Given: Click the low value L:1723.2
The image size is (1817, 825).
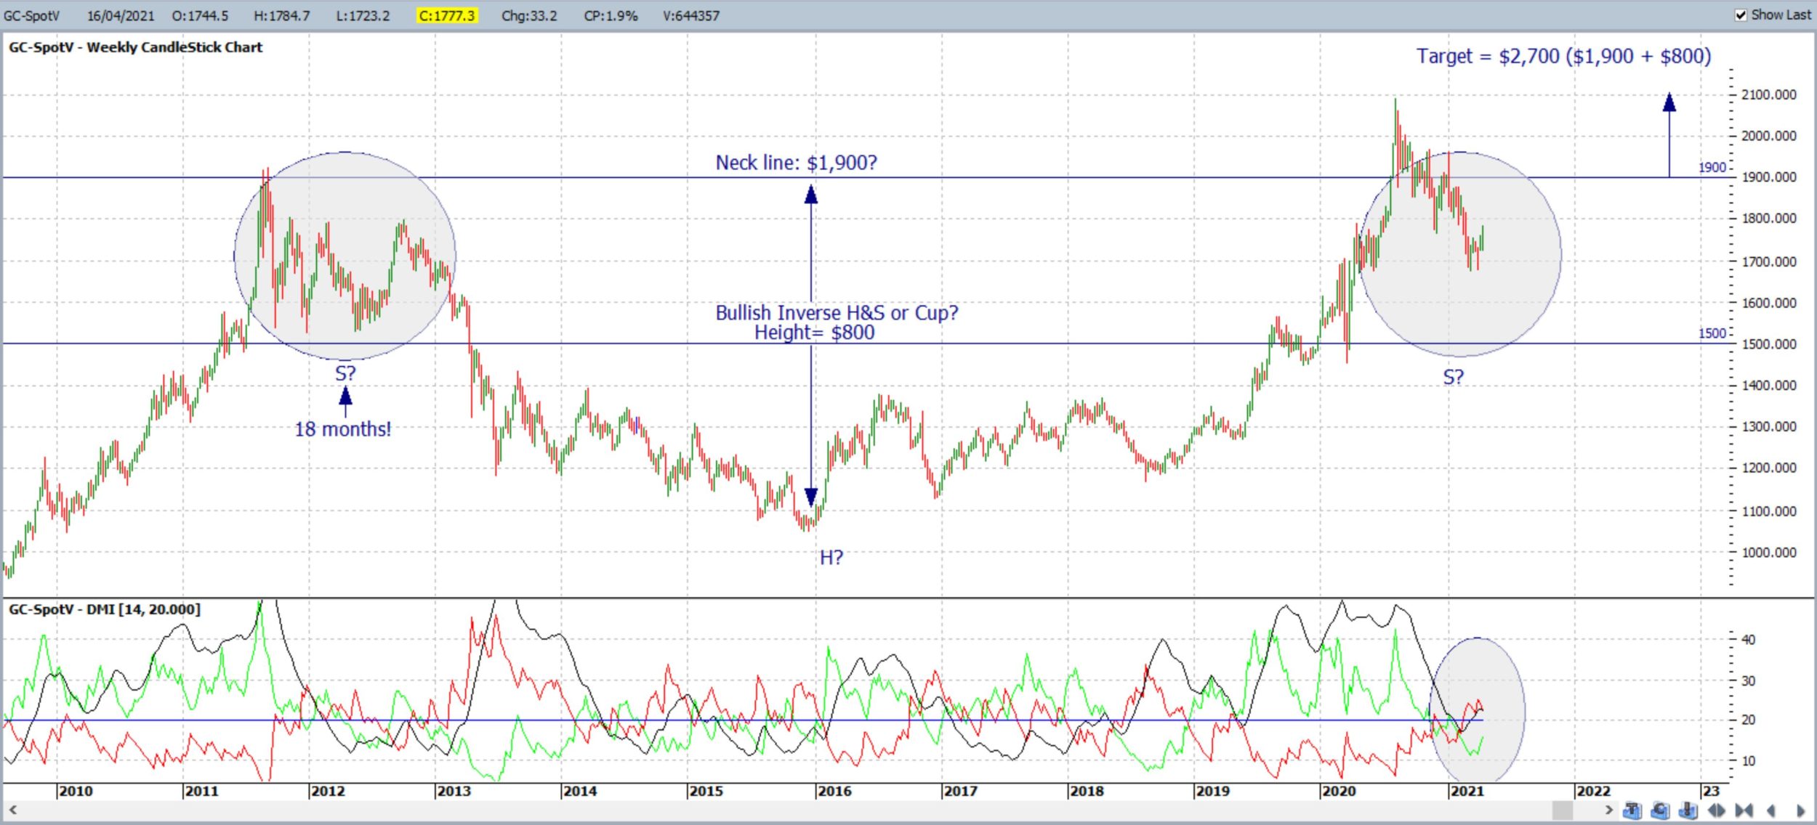Looking at the screenshot, I should pyautogui.click(x=363, y=15).
